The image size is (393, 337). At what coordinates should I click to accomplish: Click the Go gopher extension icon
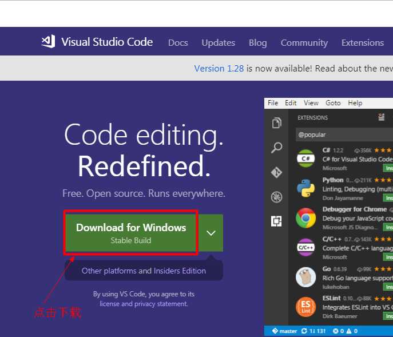coord(305,277)
